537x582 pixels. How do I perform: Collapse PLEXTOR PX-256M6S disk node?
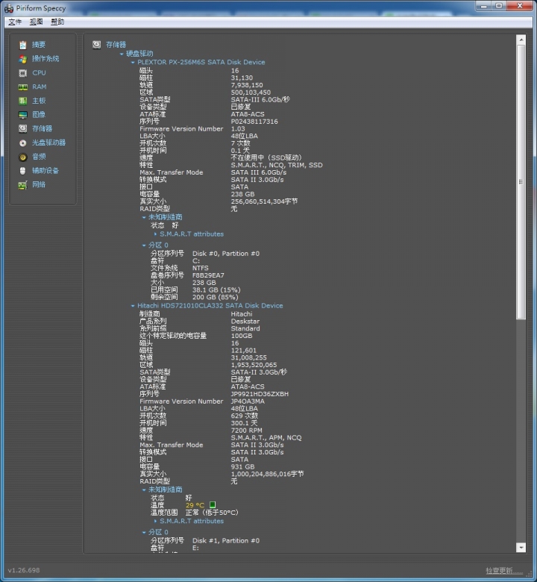click(x=133, y=63)
